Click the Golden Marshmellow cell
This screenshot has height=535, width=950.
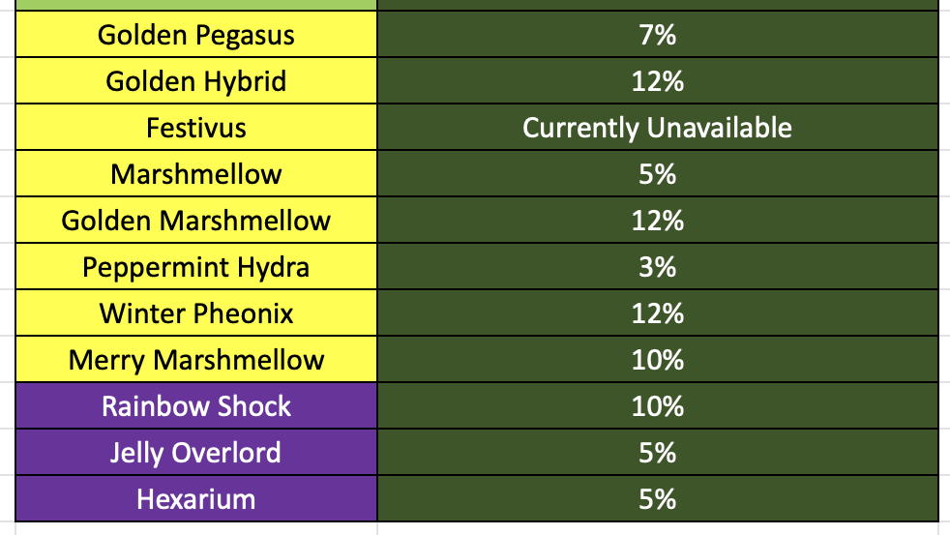click(196, 221)
